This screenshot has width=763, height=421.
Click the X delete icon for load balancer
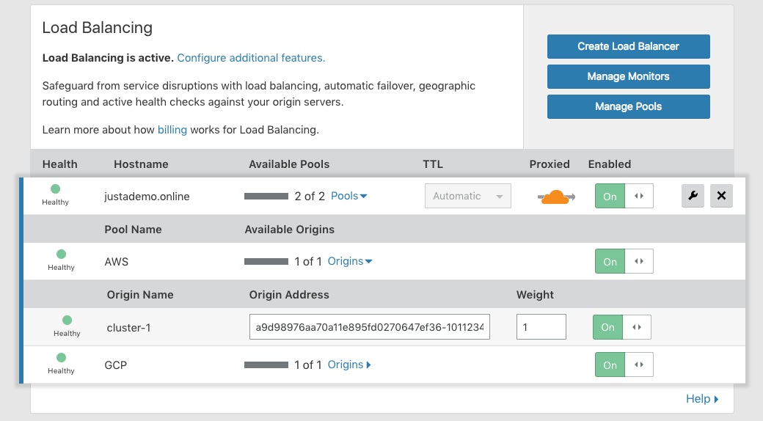[x=721, y=196]
